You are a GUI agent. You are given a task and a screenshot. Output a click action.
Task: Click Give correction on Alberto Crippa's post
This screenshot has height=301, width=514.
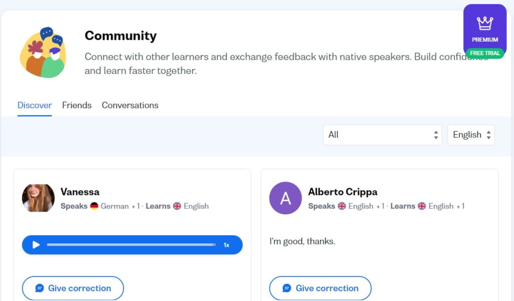tap(320, 288)
